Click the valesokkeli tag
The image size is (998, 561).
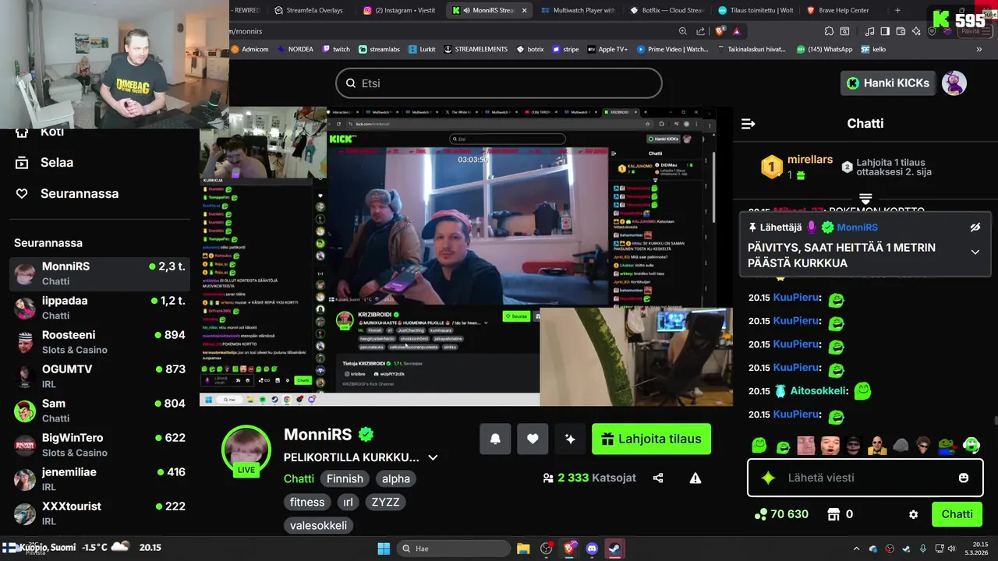318,525
